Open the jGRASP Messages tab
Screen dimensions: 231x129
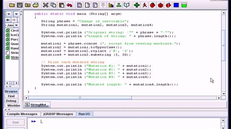point(58,114)
